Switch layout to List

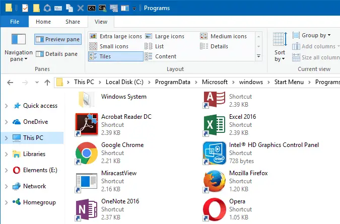154,46
